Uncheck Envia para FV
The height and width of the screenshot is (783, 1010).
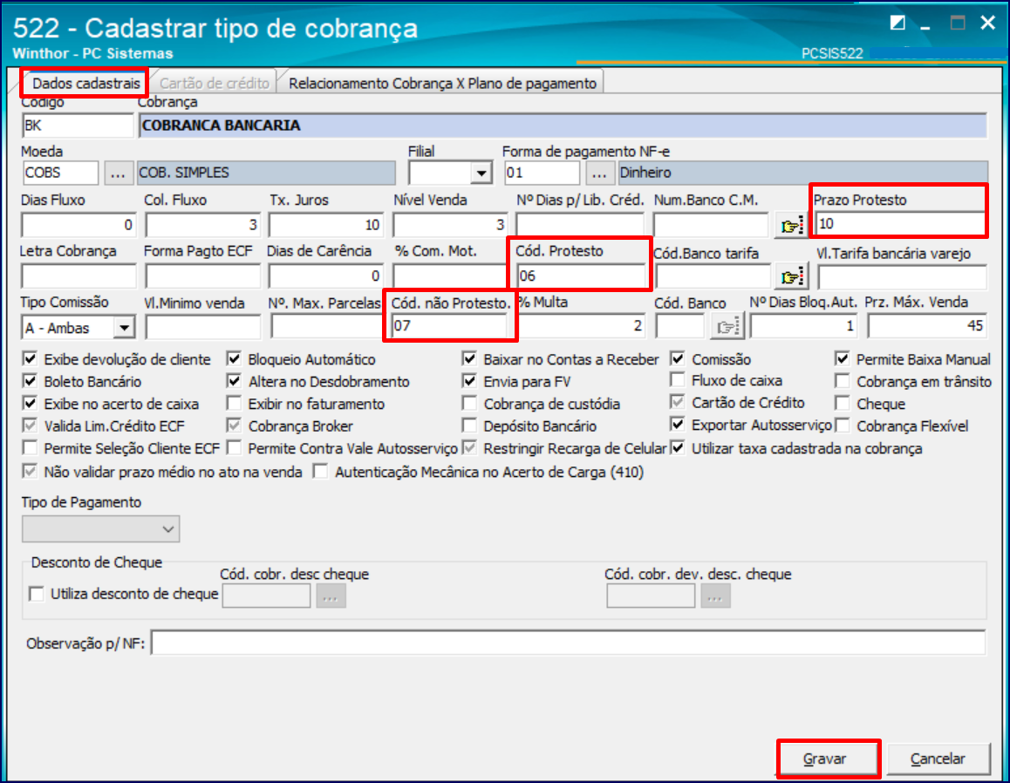point(469,381)
